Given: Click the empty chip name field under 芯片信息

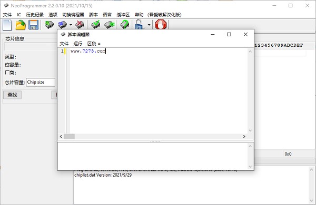Looking at the screenshot, I should pos(31,46).
